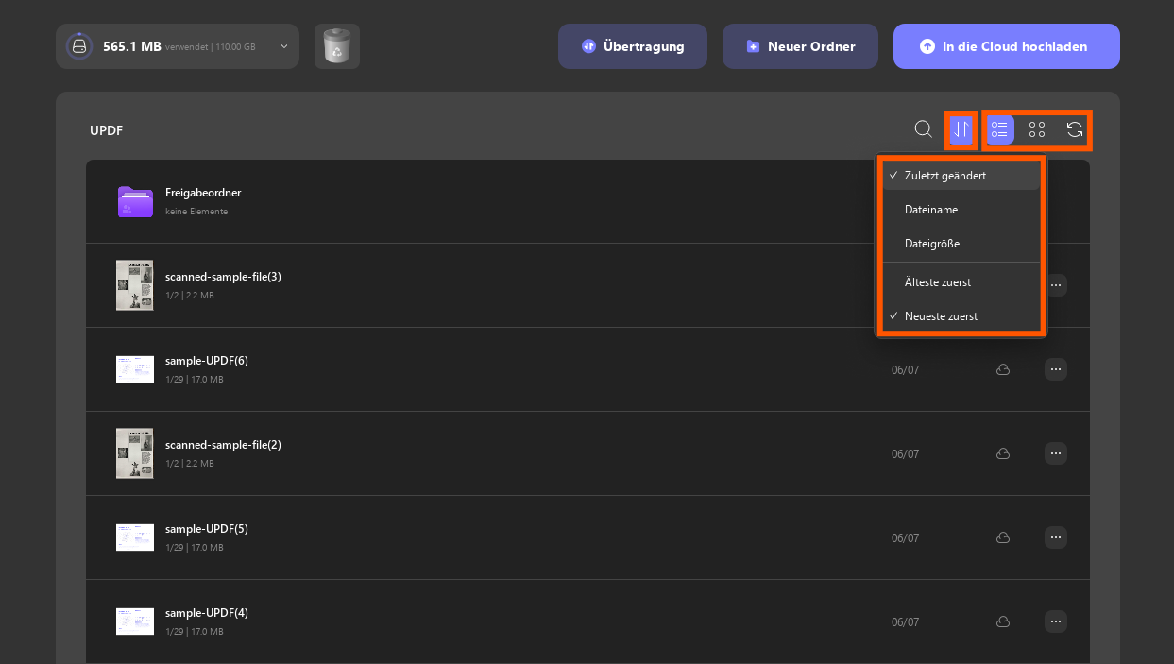Screen dimensions: 1174x664
Task: Switch to grid view icon
Action: point(1037,129)
